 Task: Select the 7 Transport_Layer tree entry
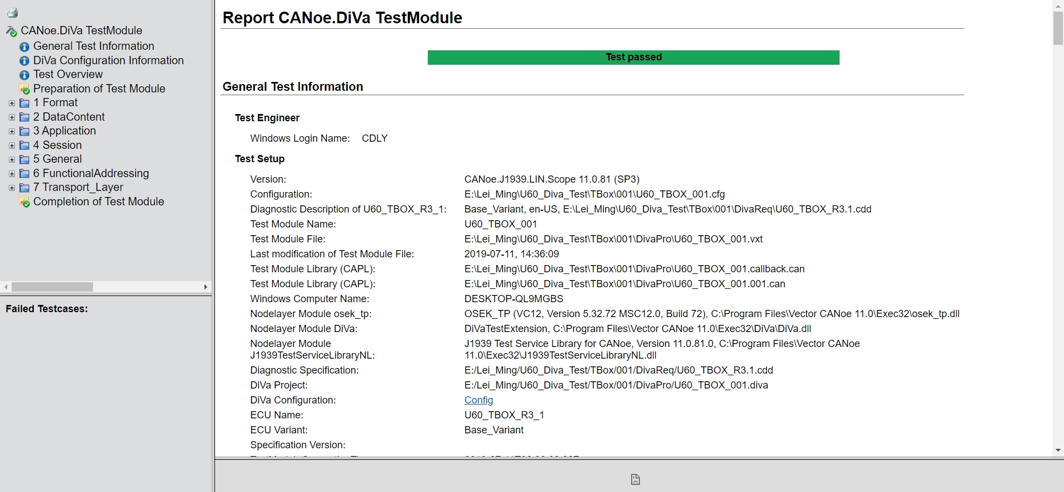pos(78,187)
